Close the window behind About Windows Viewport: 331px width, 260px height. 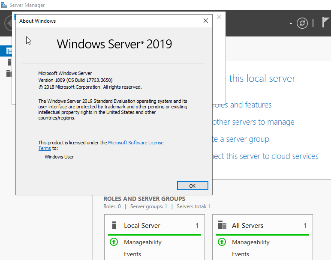219,17
